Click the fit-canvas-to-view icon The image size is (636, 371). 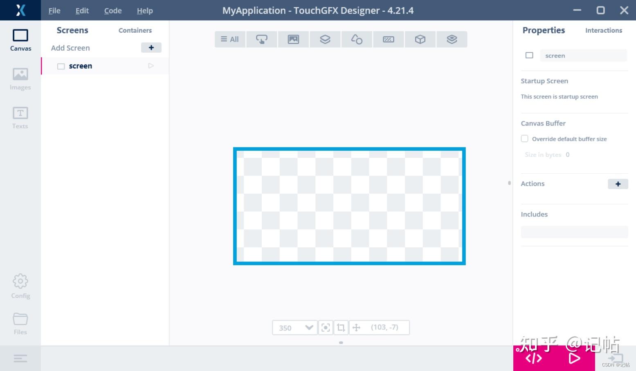(326, 327)
